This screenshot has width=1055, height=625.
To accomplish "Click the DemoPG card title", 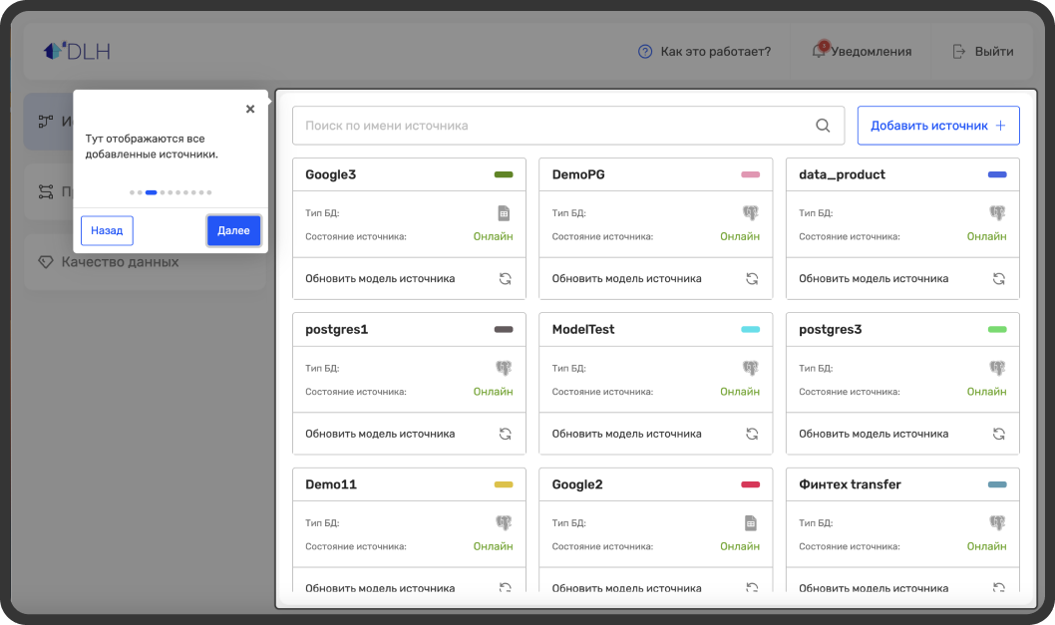I will (x=578, y=174).
